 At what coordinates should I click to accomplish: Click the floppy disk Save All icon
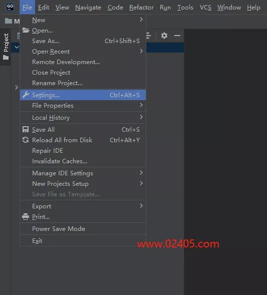click(x=26, y=129)
